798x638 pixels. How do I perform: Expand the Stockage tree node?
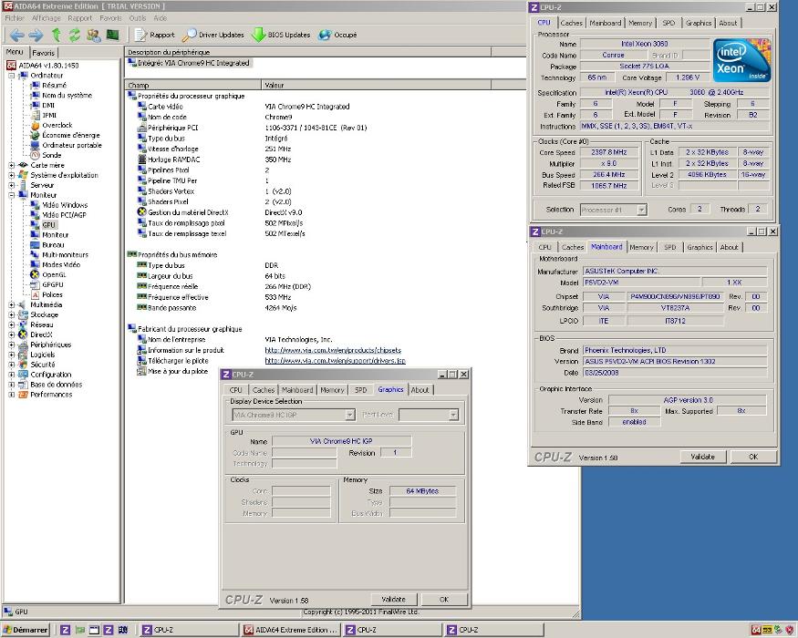11,314
